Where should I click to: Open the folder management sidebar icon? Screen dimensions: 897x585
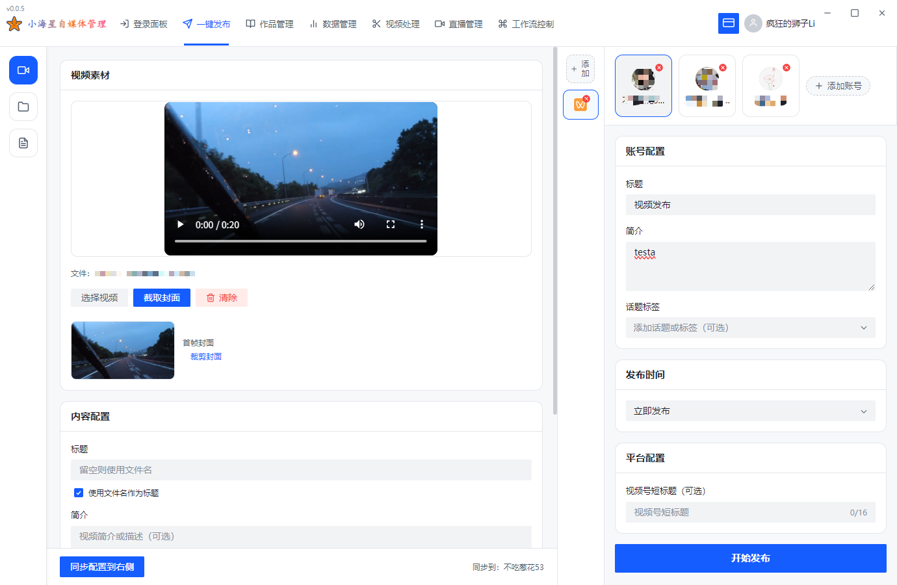[23, 107]
